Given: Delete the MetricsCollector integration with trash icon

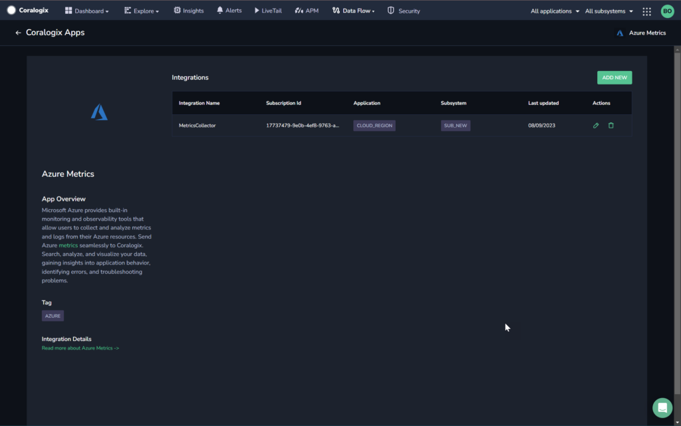Looking at the screenshot, I should pyautogui.click(x=611, y=126).
